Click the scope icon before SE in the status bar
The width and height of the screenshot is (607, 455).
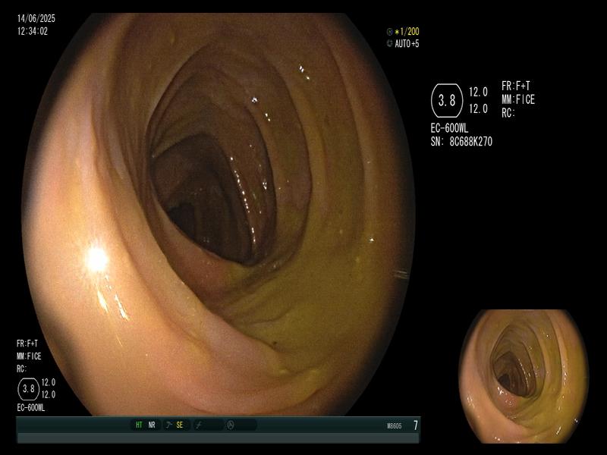pos(168,425)
